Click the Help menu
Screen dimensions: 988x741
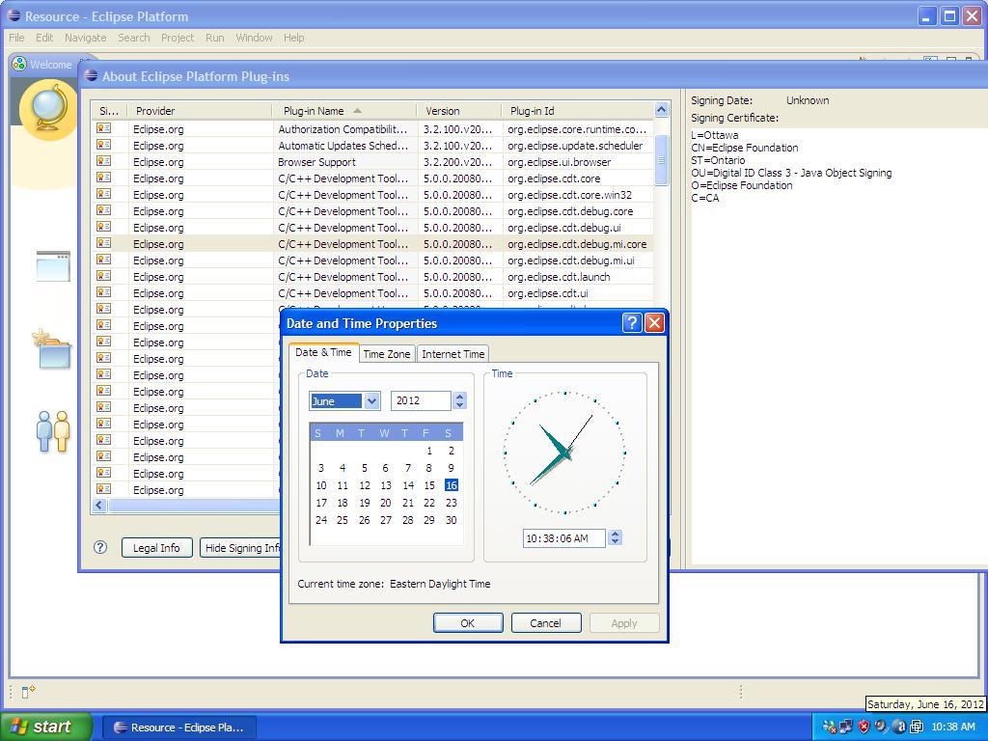(293, 38)
